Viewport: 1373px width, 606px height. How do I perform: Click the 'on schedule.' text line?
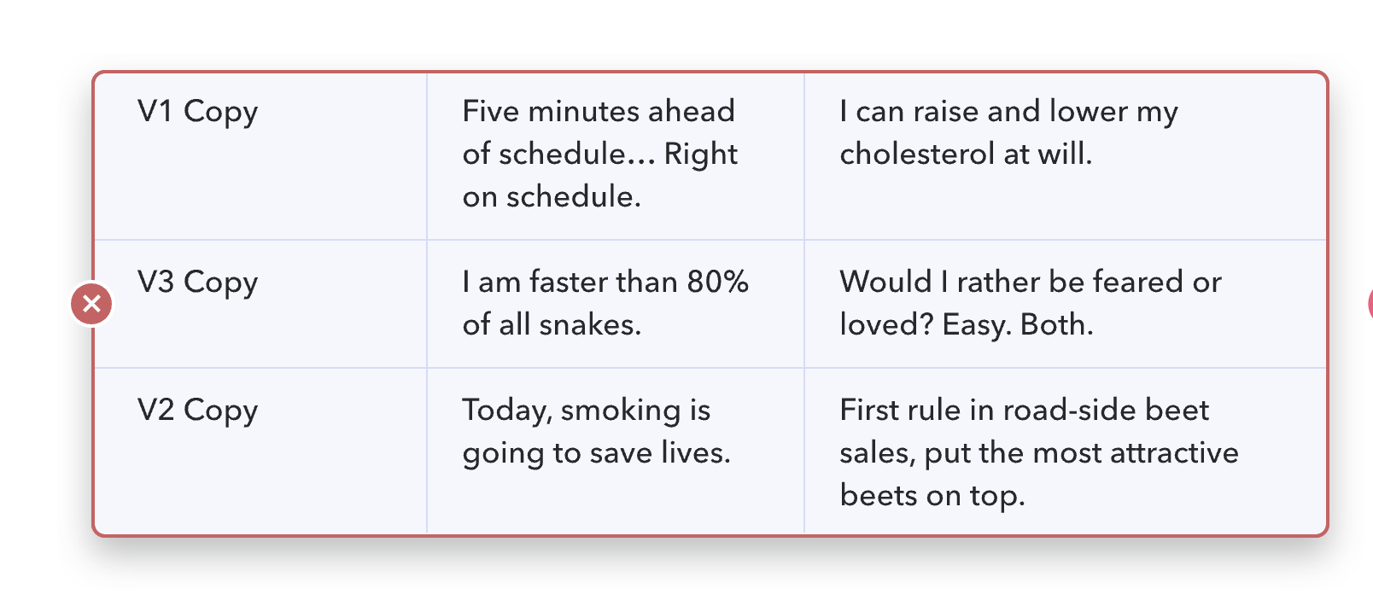pyautogui.click(x=552, y=196)
